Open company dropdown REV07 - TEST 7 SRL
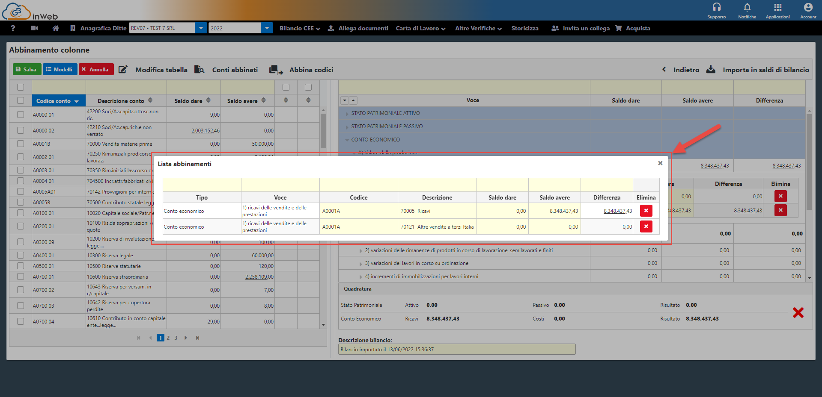822x397 pixels. (201, 28)
